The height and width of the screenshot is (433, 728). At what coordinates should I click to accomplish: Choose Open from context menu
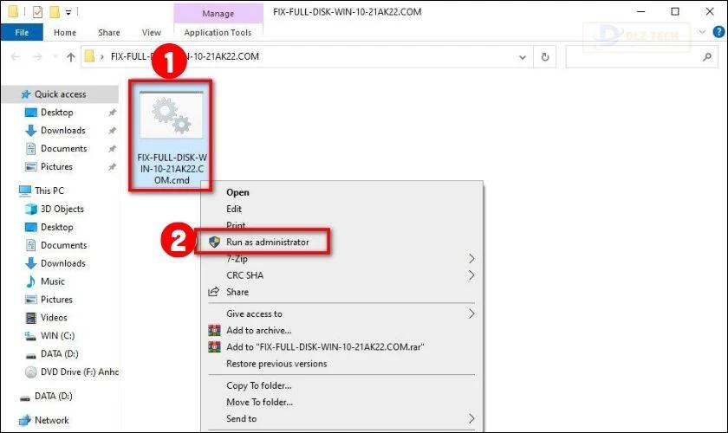coord(237,192)
